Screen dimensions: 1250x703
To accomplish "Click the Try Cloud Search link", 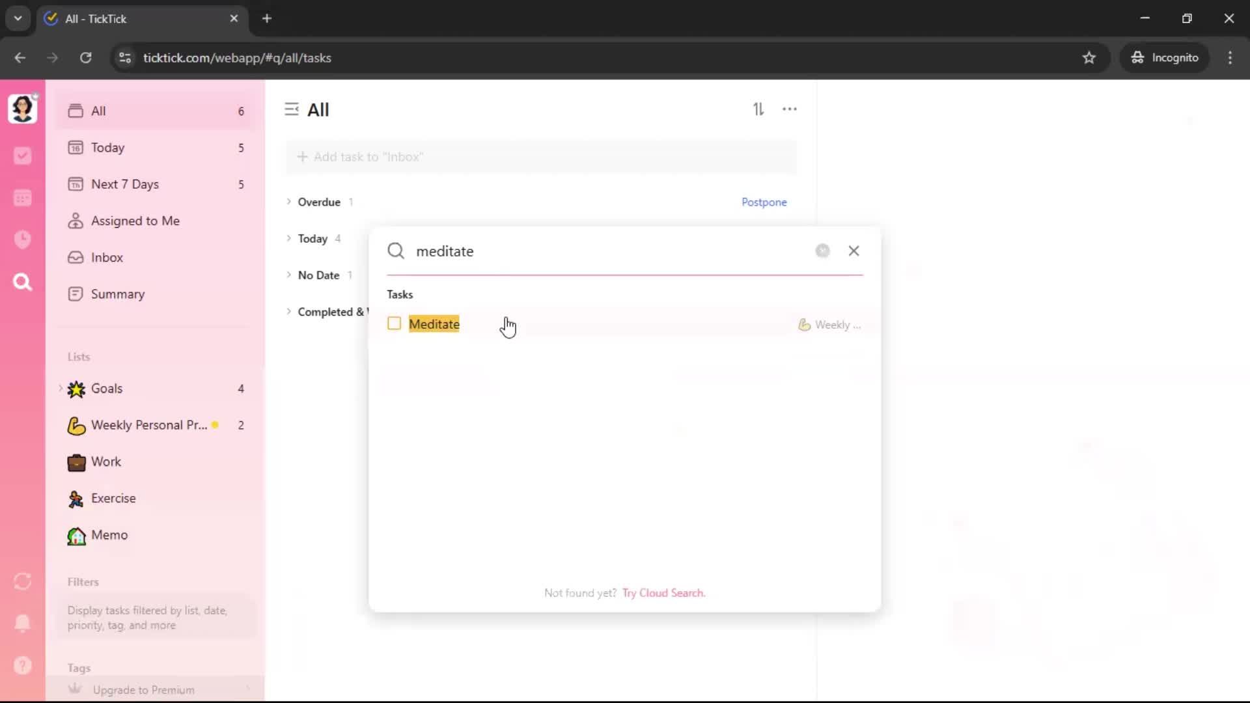I will tap(663, 593).
